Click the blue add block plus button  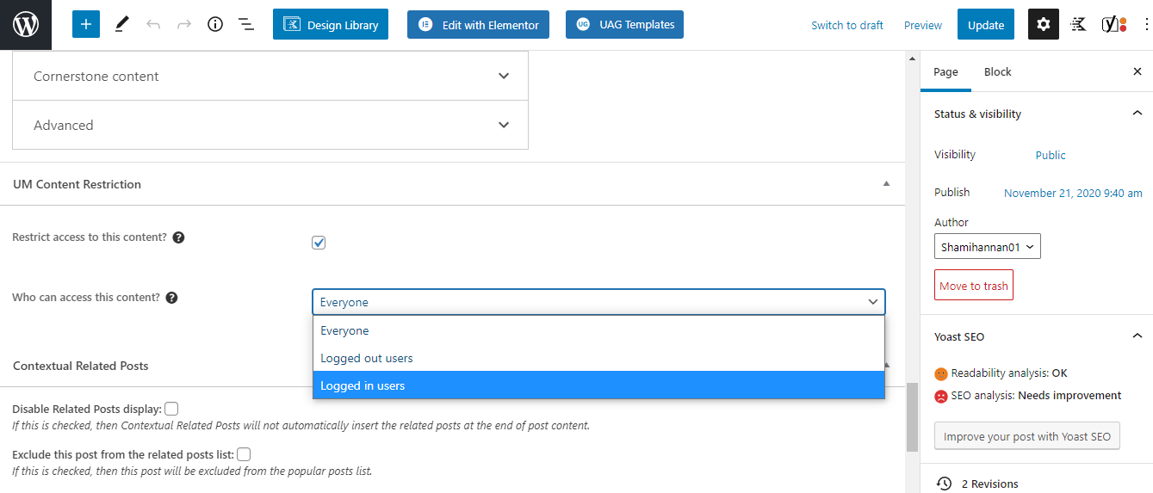(86, 25)
